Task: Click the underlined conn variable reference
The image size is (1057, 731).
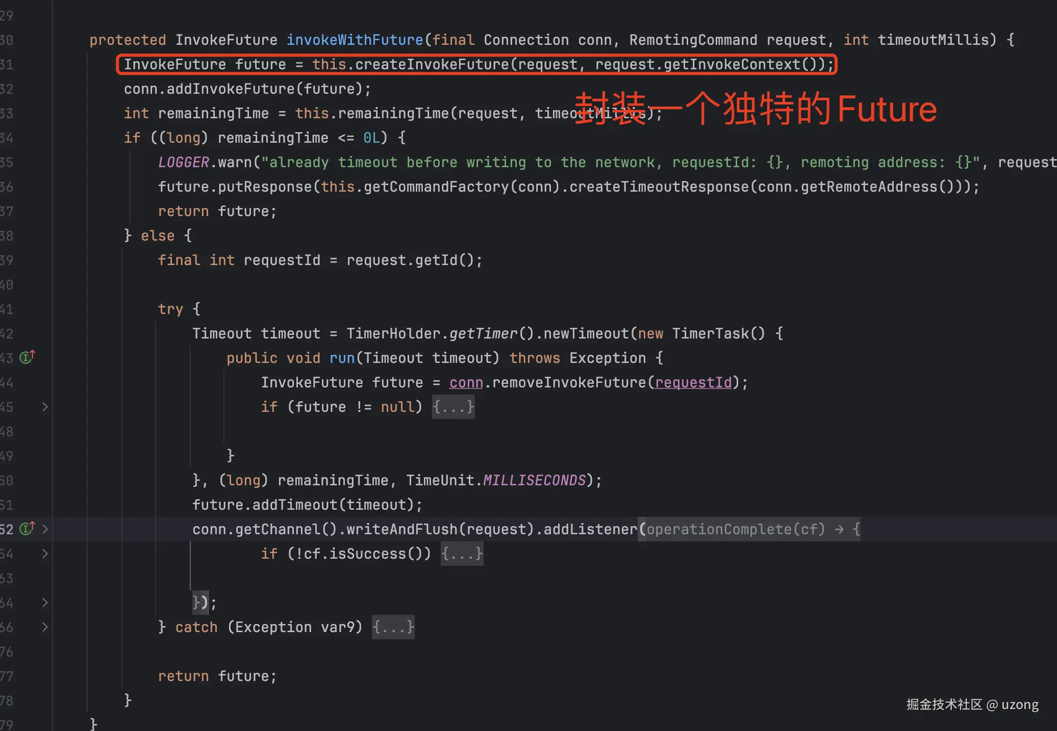Action: pyautogui.click(x=466, y=382)
